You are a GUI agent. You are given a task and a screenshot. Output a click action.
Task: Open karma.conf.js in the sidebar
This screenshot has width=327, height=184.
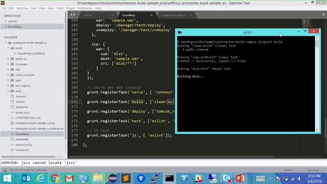(24, 145)
